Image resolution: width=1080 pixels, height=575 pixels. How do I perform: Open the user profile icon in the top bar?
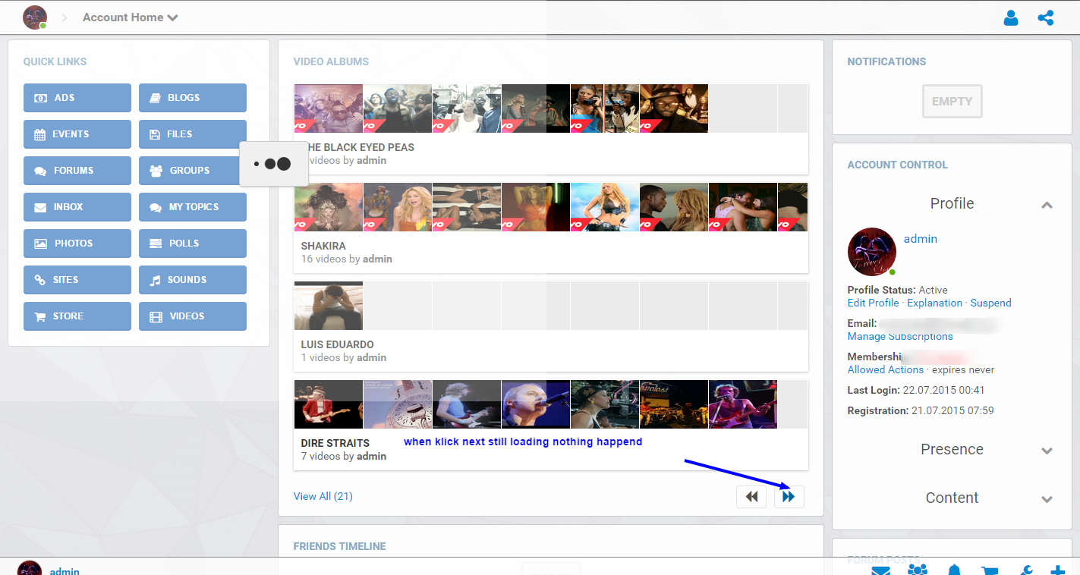[x=1011, y=17]
